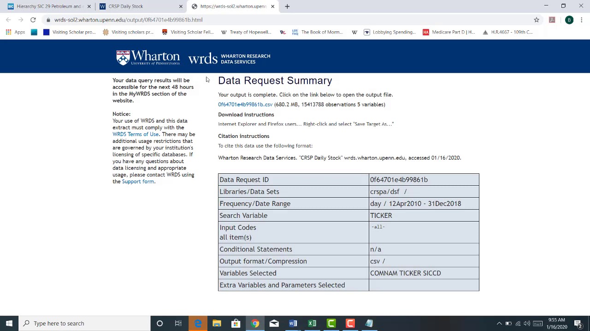590x331 pixels.
Task: Open the network Wi-Fi tray icon
Action: click(x=518, y=323)
